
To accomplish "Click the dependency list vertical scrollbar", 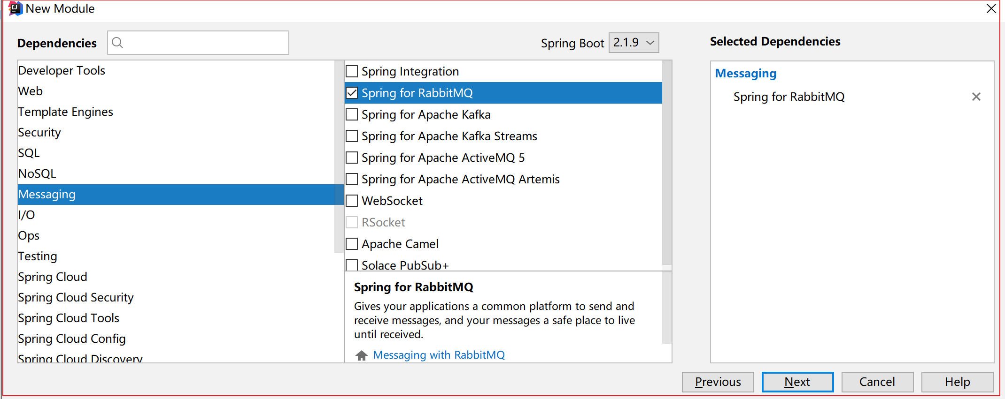I will (667, 163).
